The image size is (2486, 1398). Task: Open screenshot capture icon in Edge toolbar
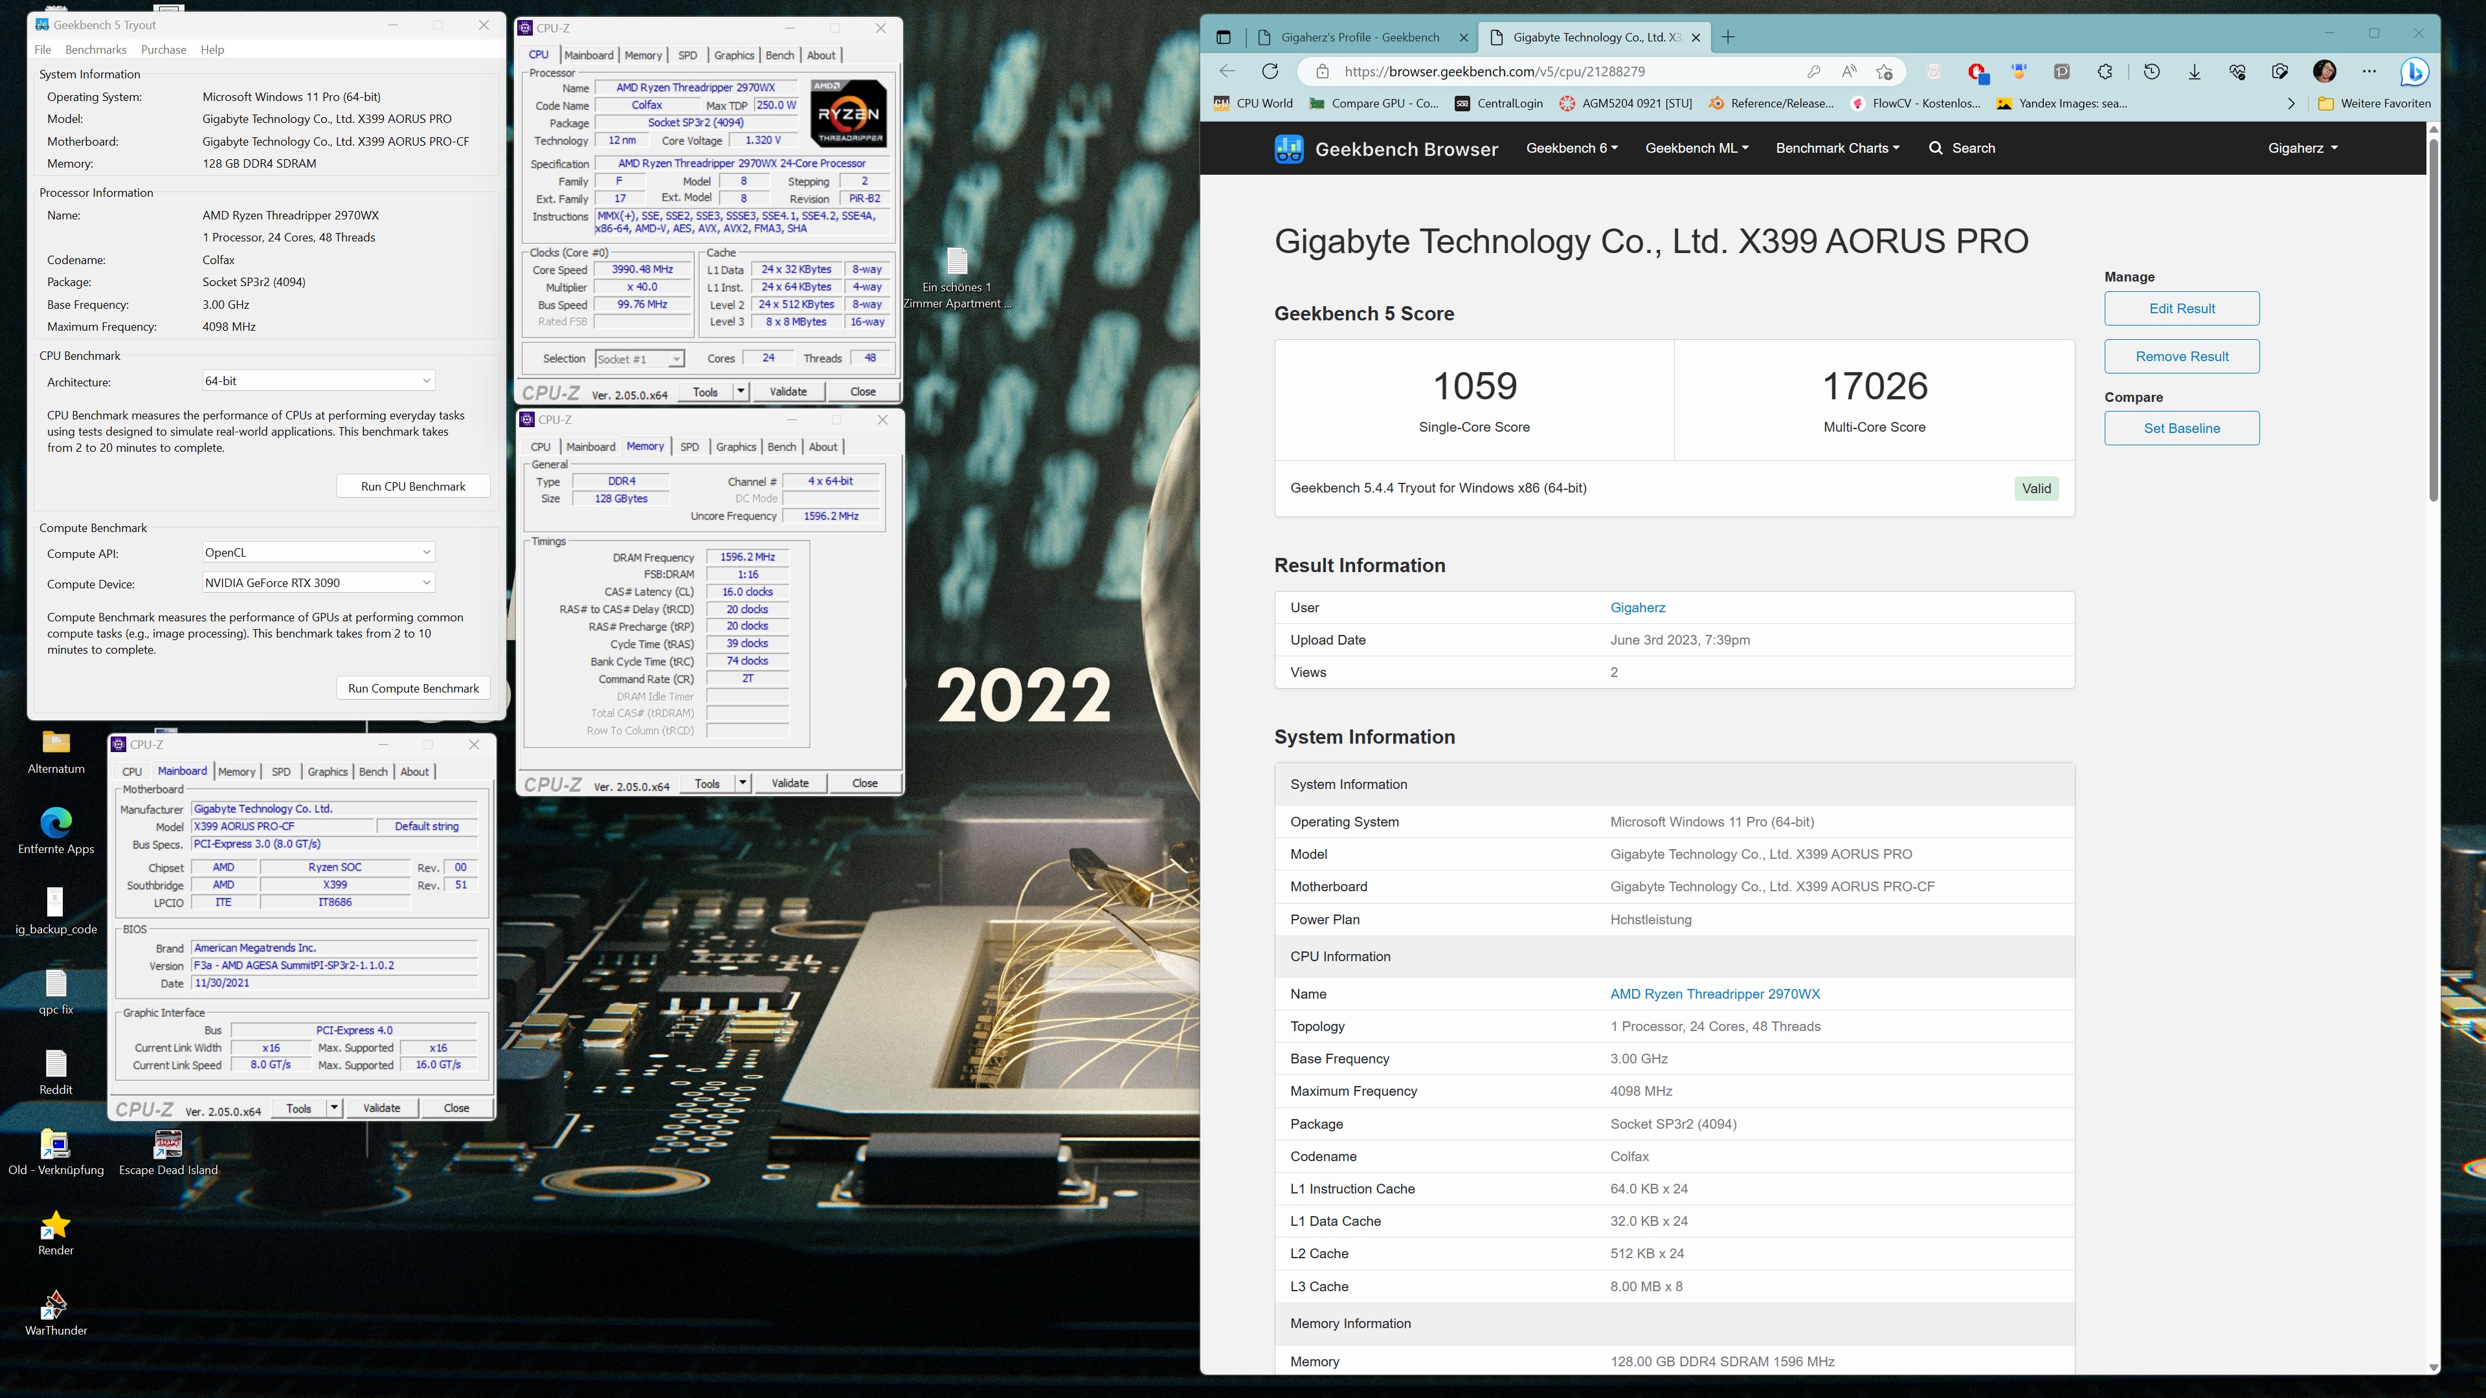[x=2279, y=71]
